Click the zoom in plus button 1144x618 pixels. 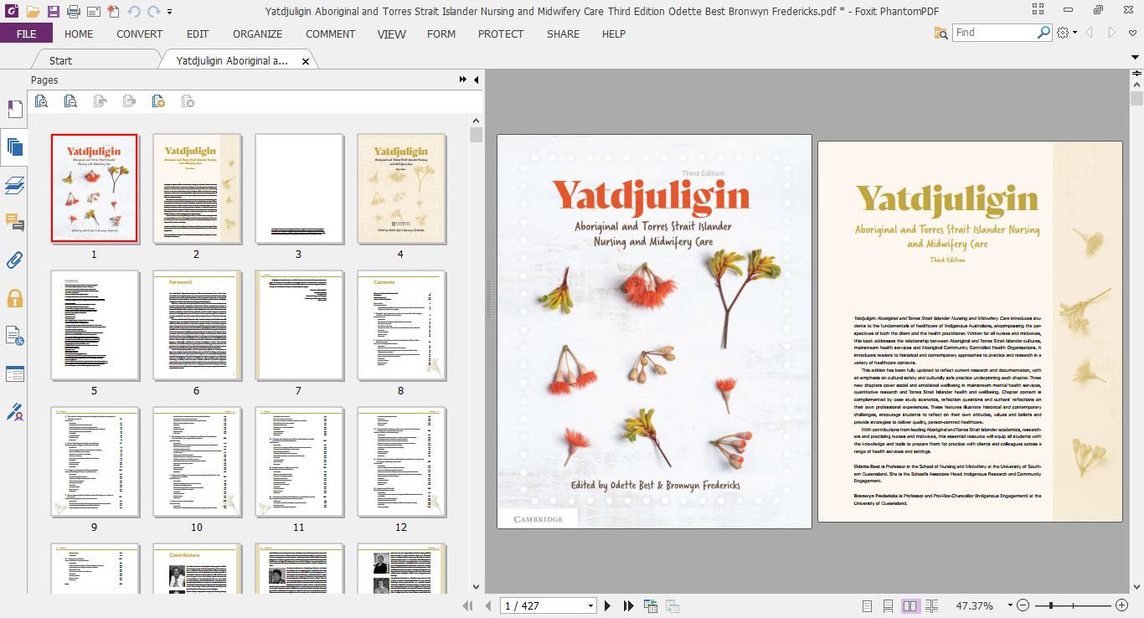coord(1121,605)
